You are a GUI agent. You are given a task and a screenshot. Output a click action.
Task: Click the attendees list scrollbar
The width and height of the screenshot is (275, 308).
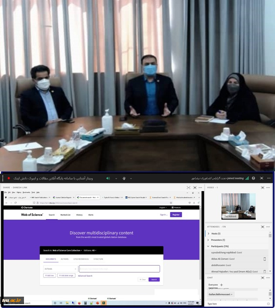pos(270,235)
